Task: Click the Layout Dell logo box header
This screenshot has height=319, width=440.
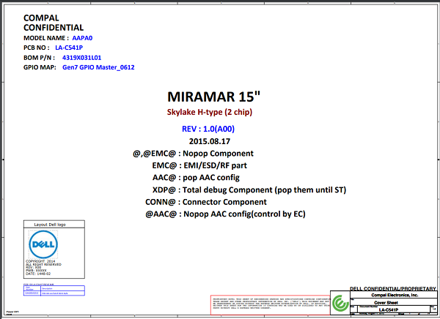Action: pyautogui.click(x=56, y=225)
